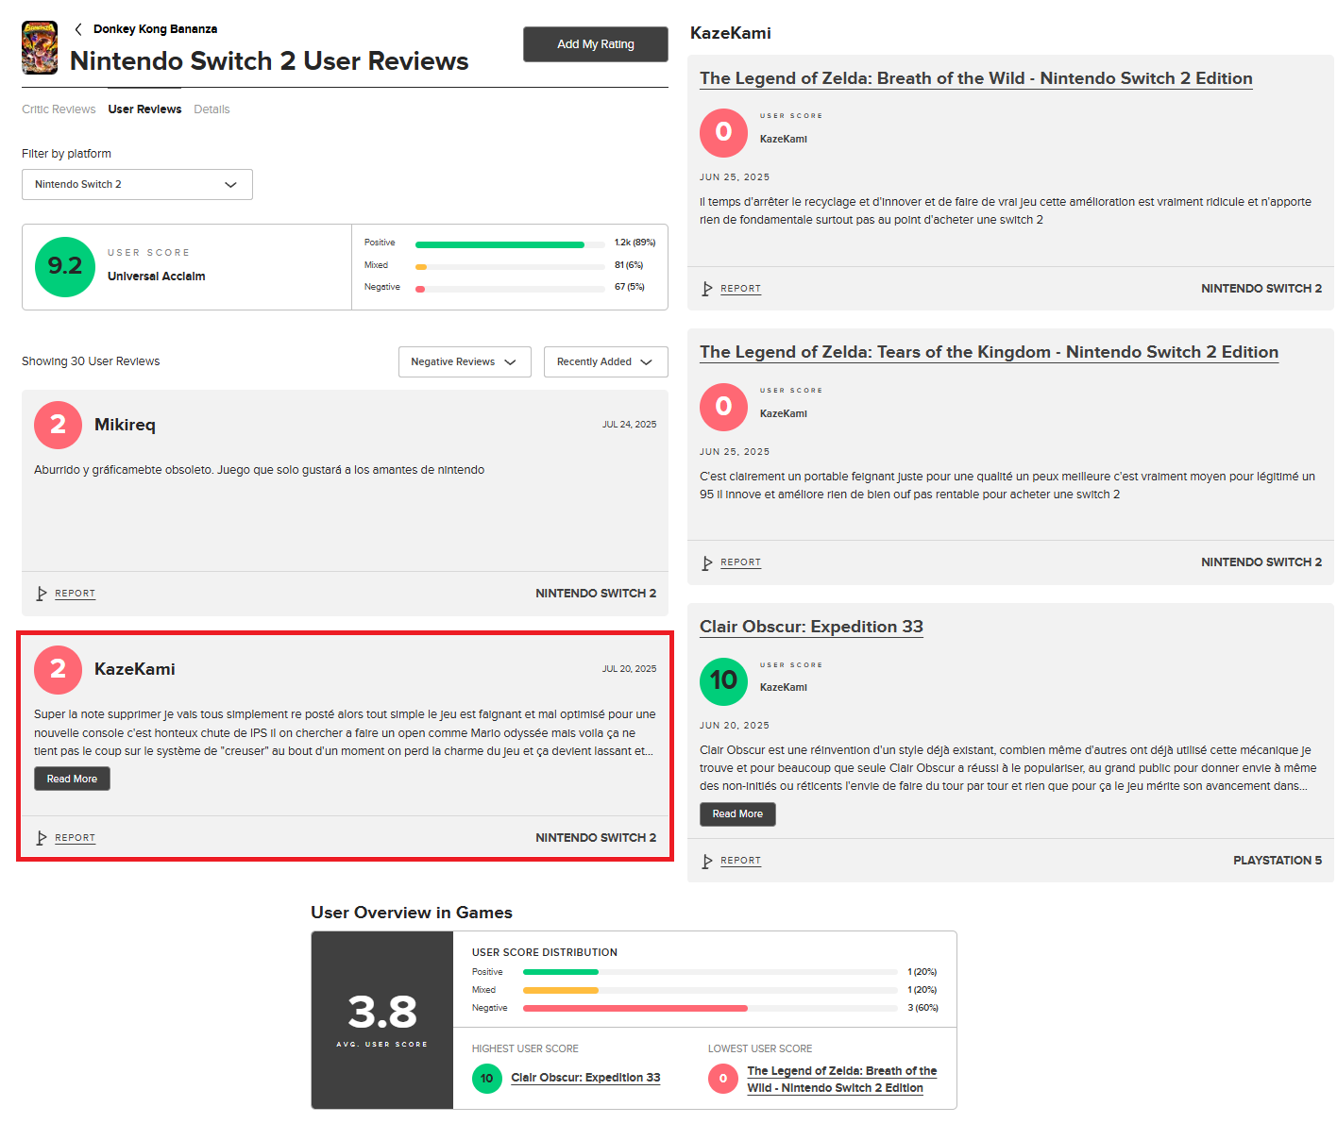
Task: Expand KazeKami's Donkey Kong review with Read More
Action: pos(73,779)
